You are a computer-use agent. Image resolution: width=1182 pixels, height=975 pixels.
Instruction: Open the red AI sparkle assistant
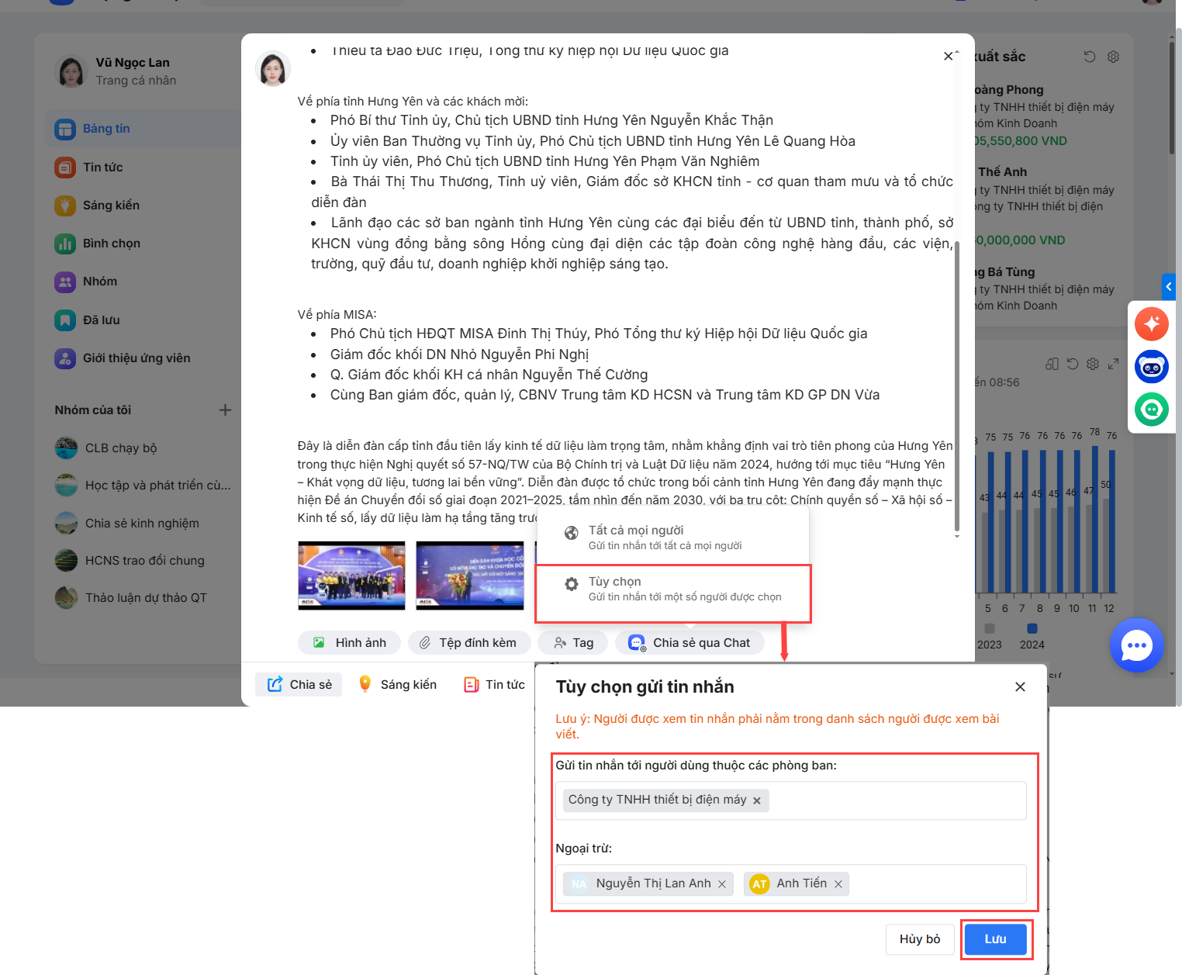1152,323
